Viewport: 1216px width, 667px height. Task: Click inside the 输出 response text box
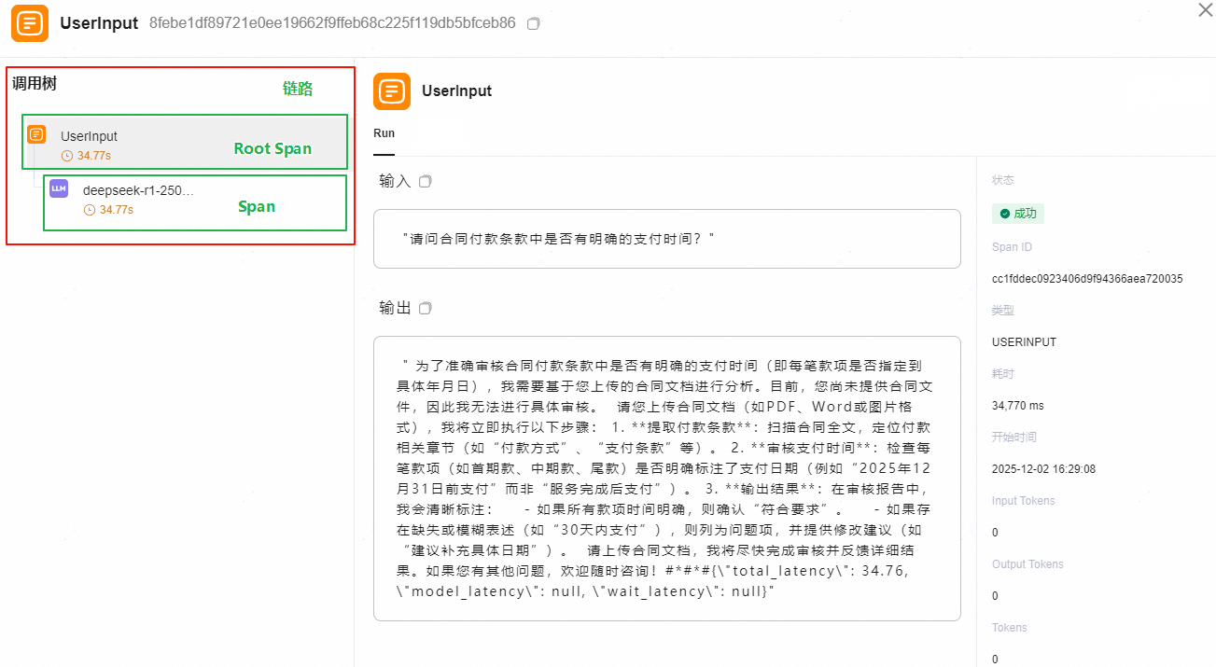click(x=666, y=478)
